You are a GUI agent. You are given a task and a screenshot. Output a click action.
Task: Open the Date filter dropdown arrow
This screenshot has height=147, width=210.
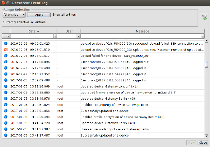coord(54,36)
